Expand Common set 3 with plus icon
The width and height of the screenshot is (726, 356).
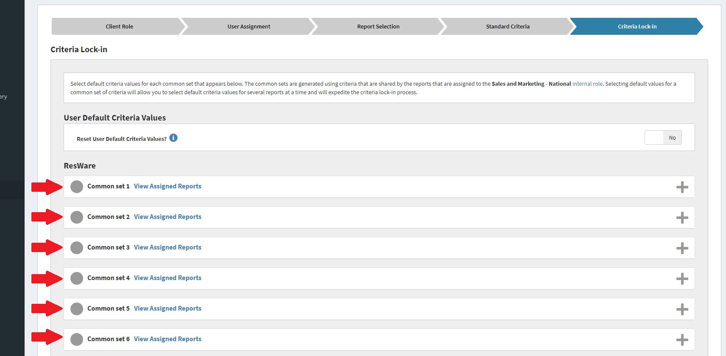[682, 248]
